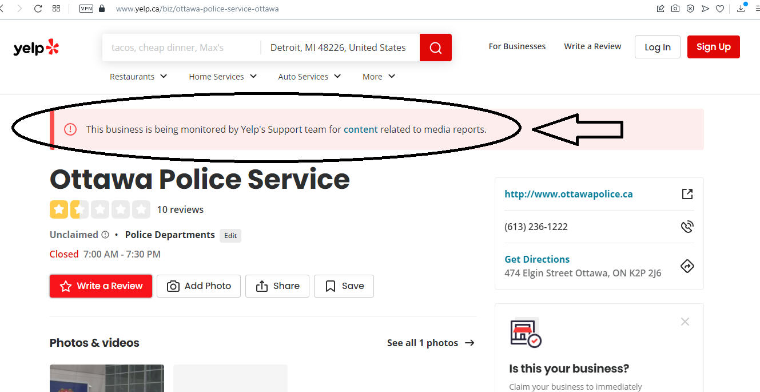Image resolution: width=760 pixels, height=392 pixels.
Task: Click the 'Ottawa Police Service' heading
Action: click(200, 179)
